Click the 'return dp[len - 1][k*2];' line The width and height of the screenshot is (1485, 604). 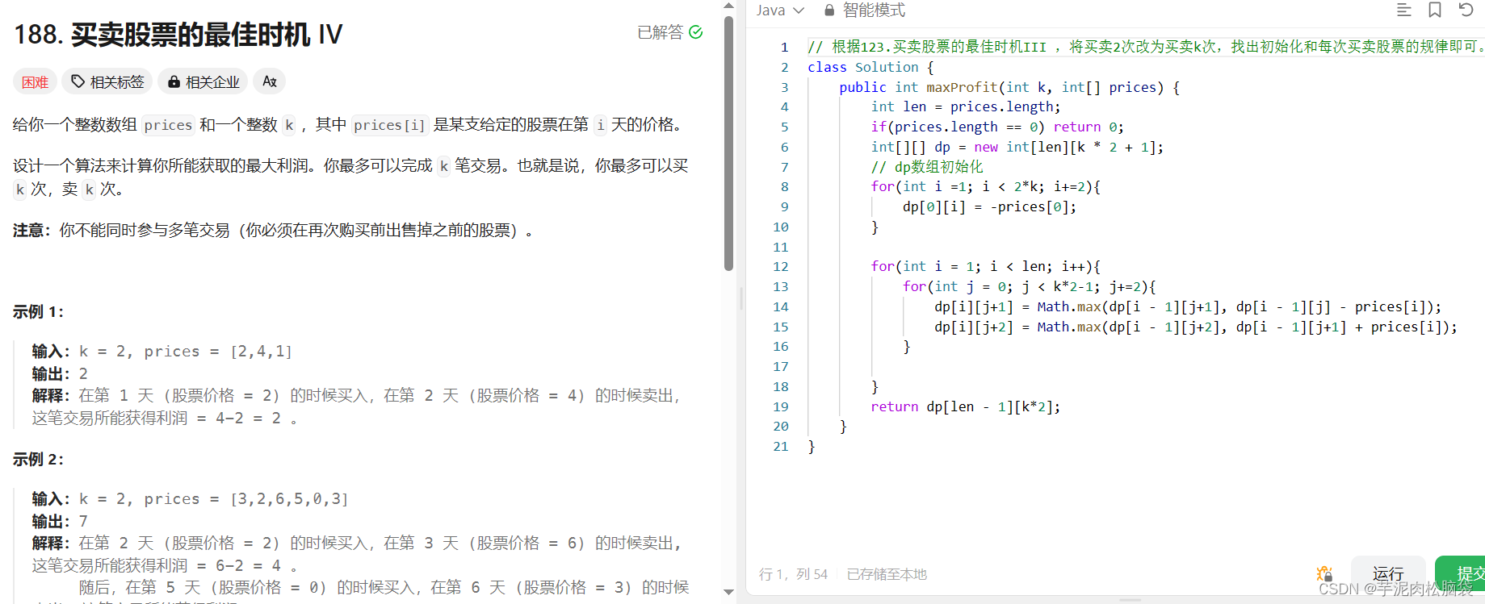point(966,406)
